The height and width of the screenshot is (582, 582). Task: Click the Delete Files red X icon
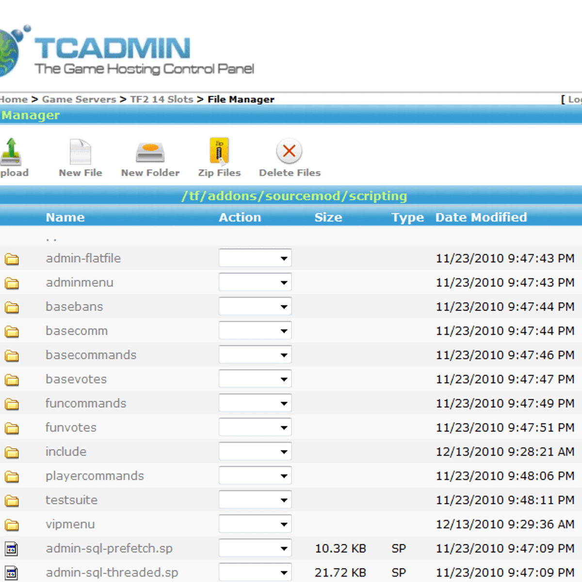(289, 151)
